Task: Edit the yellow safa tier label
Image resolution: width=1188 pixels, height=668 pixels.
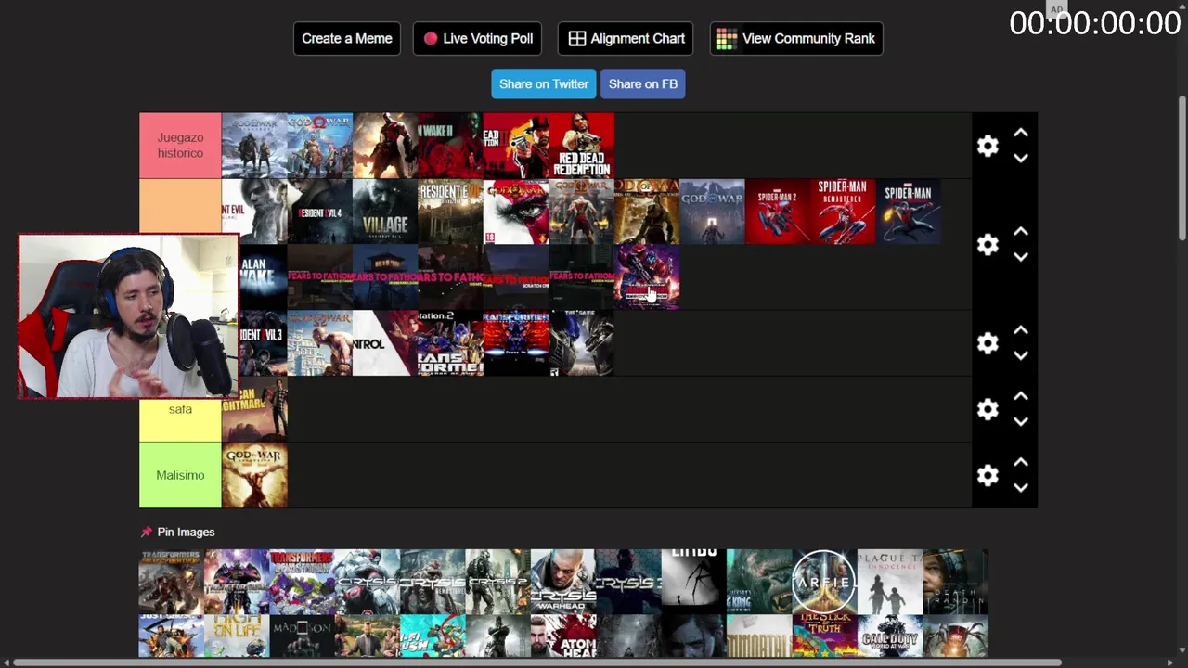Action: (180, 409)
